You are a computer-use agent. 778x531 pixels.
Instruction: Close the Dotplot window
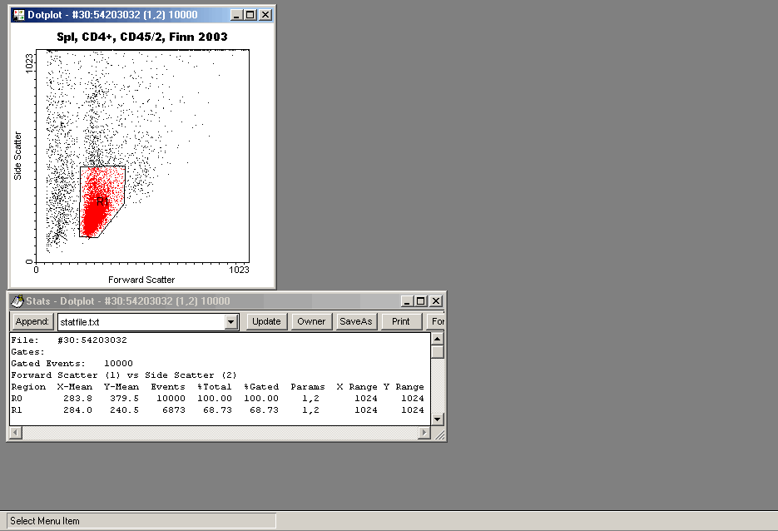point(265,15)
